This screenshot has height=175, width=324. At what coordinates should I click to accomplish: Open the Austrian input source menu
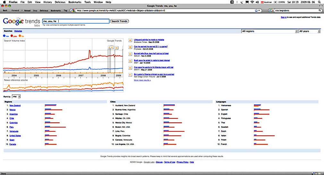266,2
